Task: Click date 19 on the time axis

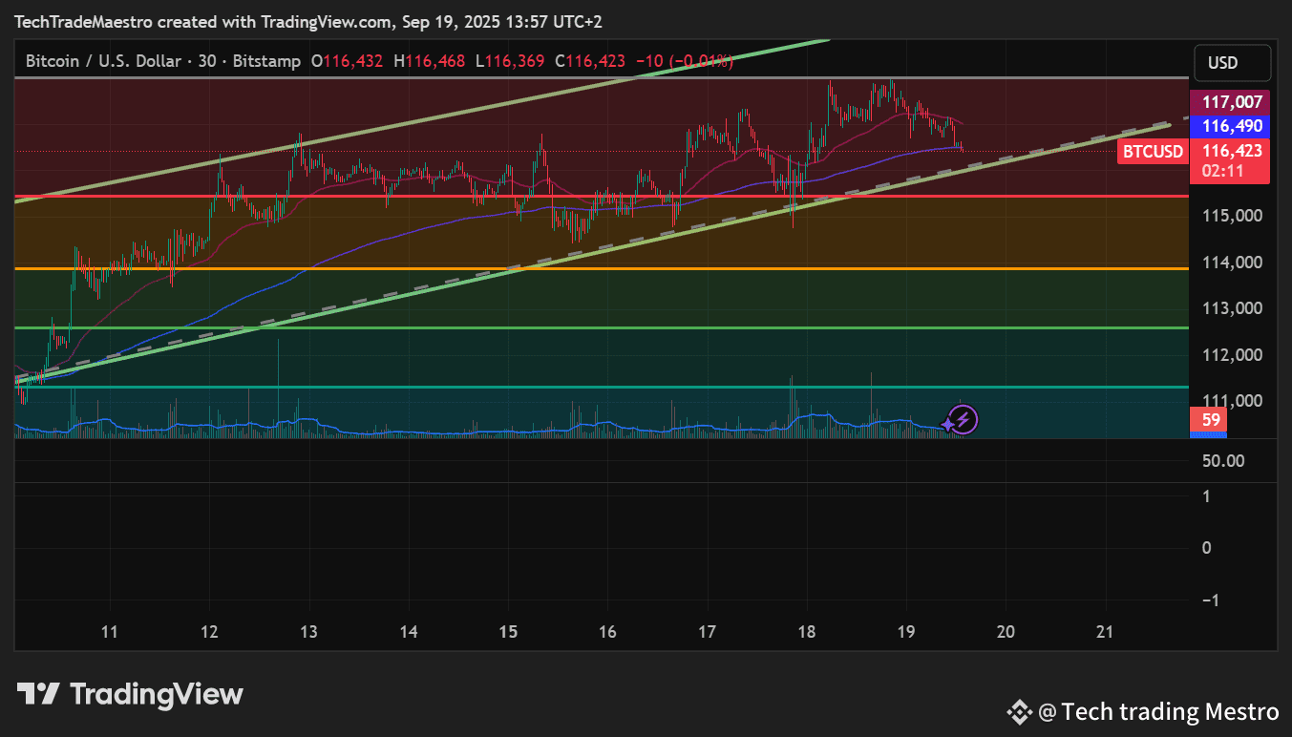Action: click(906, 632)
